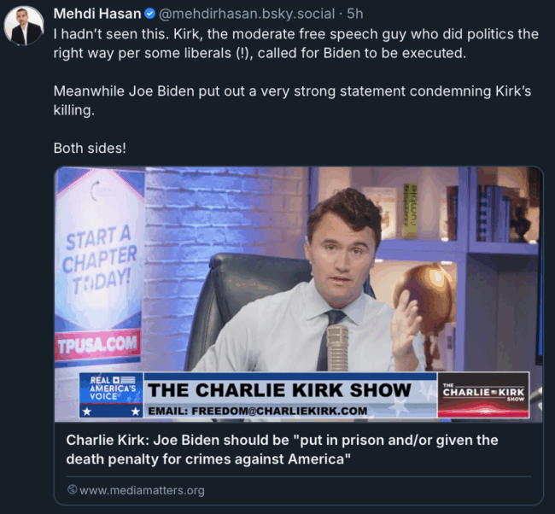Click the Real America's Voice logo
The height and width of the screenshot is (514, 555).
[111, 395]
